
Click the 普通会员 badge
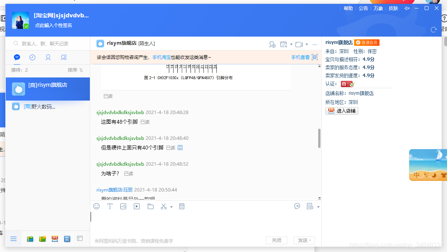pyautogui.click(x=367, y=42)
